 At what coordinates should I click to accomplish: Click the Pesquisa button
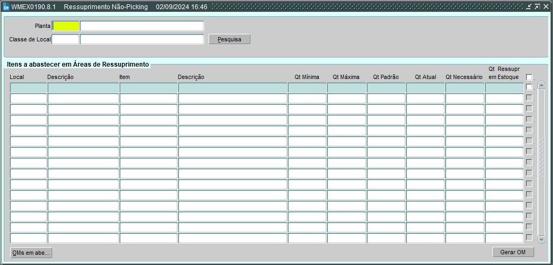coord(229,39)
